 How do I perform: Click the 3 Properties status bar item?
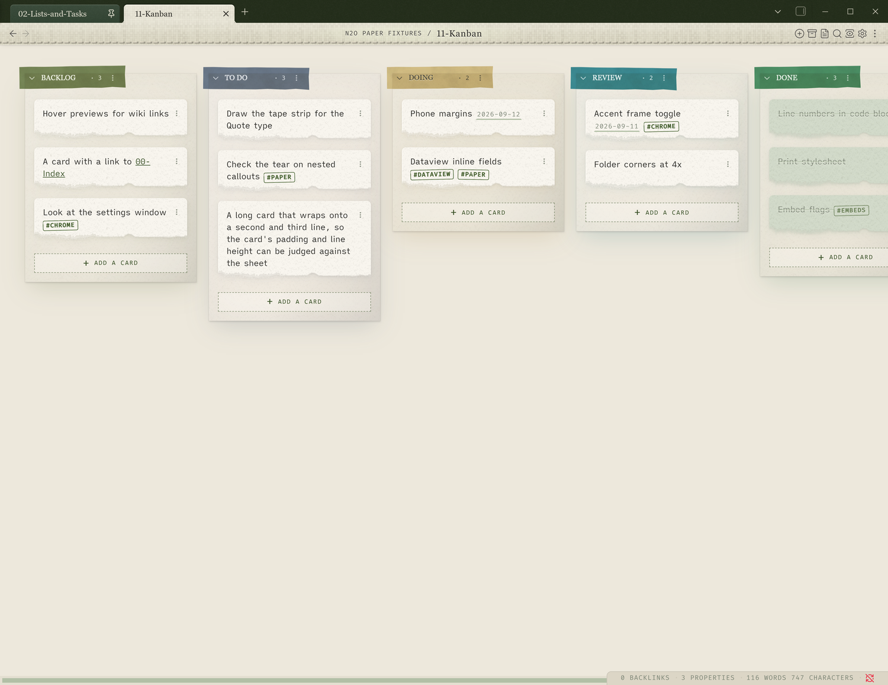(x=707, y=678)
